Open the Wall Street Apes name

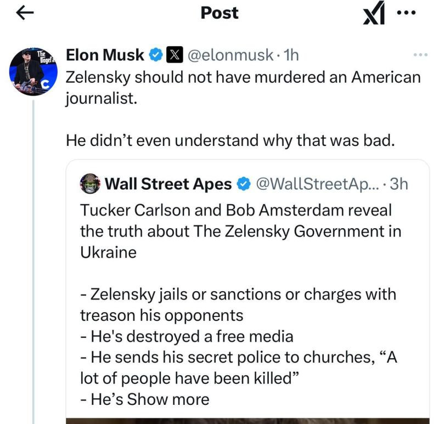168,184
